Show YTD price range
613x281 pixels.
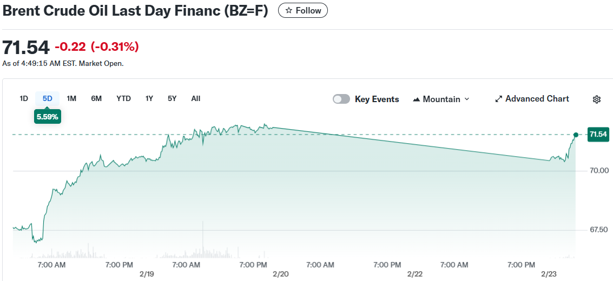click(x=123, y=98)
